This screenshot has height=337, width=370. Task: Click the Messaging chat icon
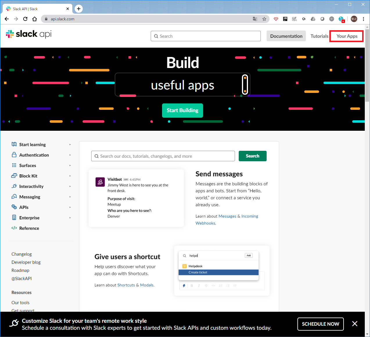(x=14, y=197)
